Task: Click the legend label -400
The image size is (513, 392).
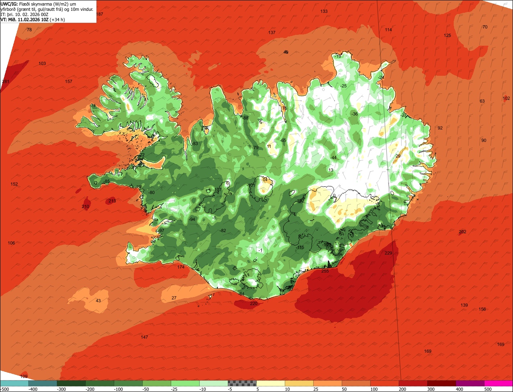Action: tap(33, 389)
